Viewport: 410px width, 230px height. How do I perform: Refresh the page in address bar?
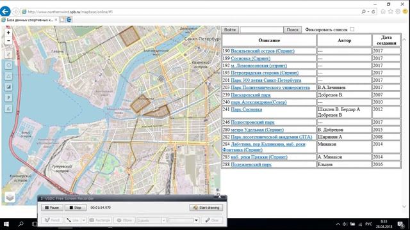[373, 11]
